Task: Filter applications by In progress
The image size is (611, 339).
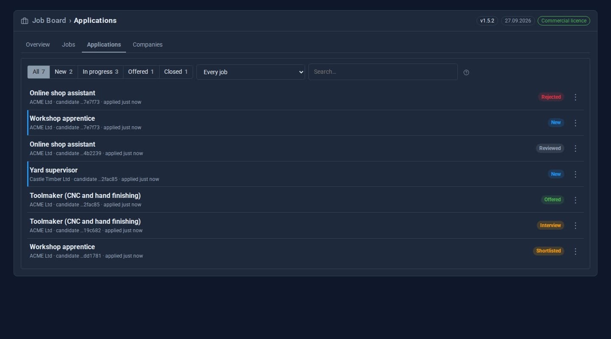Action: [101, 72]
